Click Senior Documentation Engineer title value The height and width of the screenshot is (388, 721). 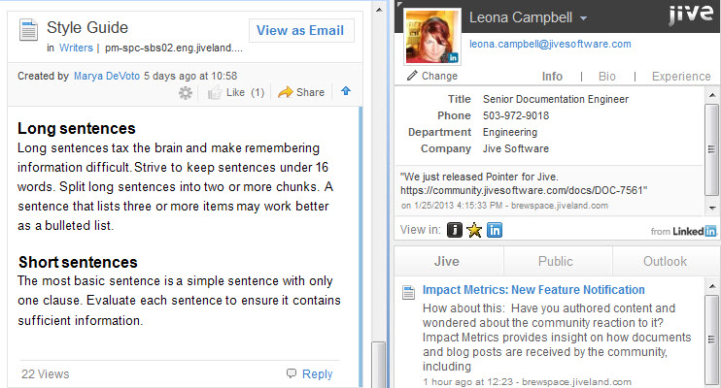click(556, 99)
